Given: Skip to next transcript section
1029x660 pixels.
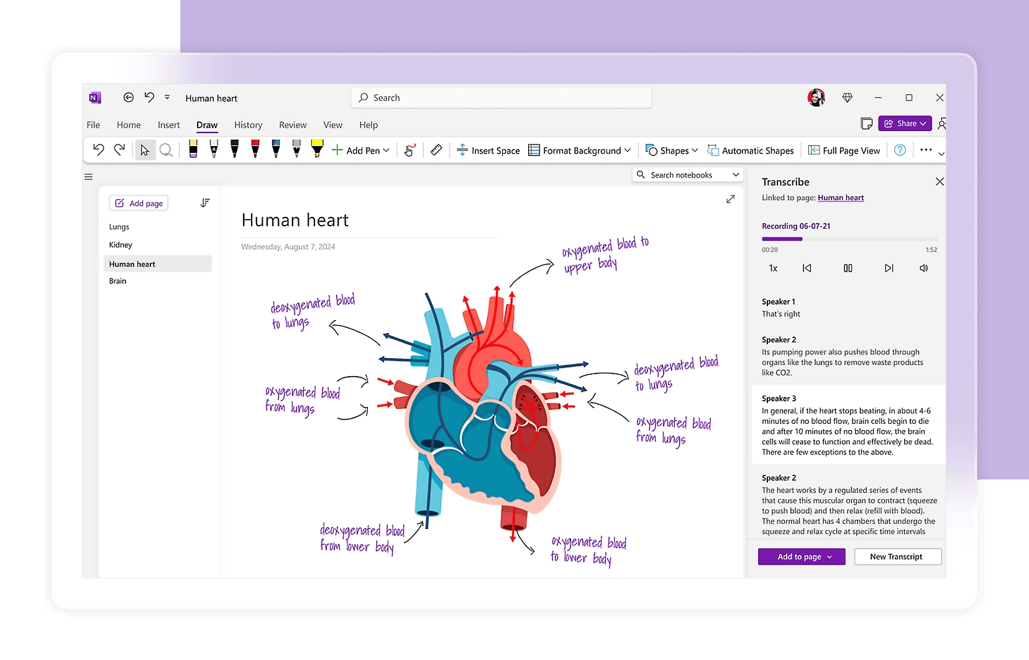Looking at the screenshot, I should (889, 268).
